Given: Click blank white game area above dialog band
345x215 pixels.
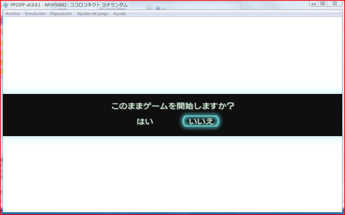Looking at the screenshot, I should [x=172, y=54].
